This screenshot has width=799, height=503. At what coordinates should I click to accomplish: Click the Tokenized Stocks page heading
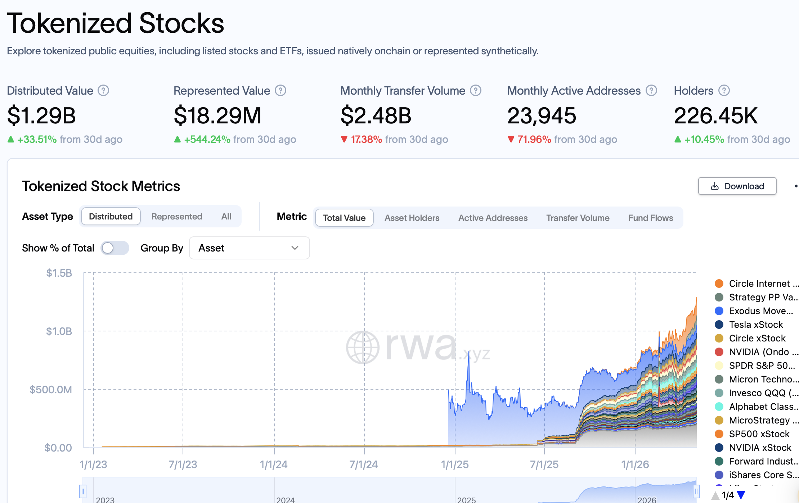click(x=116, y=23)
